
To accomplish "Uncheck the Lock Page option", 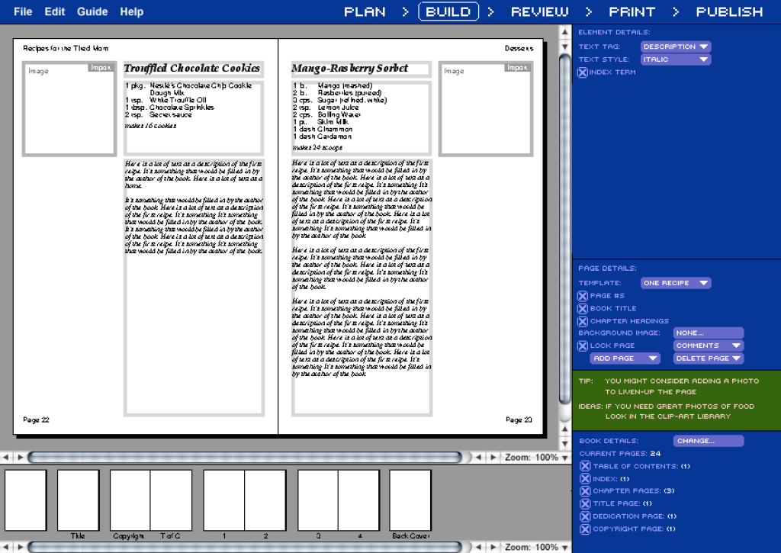I will [583, 346].
